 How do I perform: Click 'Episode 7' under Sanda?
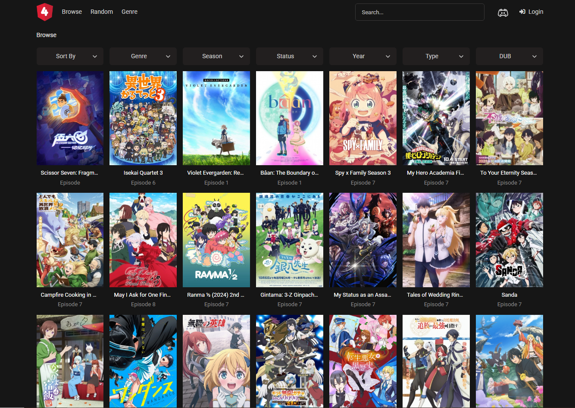point(509,304)
